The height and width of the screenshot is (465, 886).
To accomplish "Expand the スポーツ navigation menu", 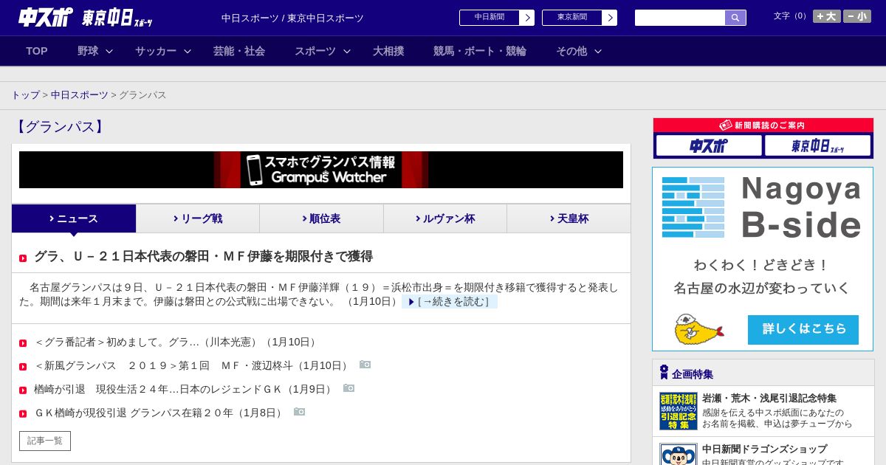I will coord(323,51).
